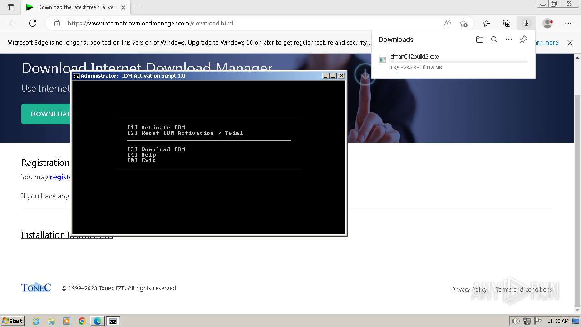Open File Explorer from taskbar
581x327 pixels.
(51, 321)
